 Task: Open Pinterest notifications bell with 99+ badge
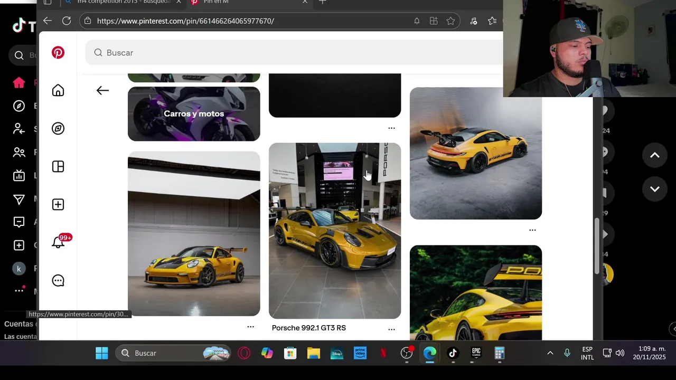coord(59,242)
